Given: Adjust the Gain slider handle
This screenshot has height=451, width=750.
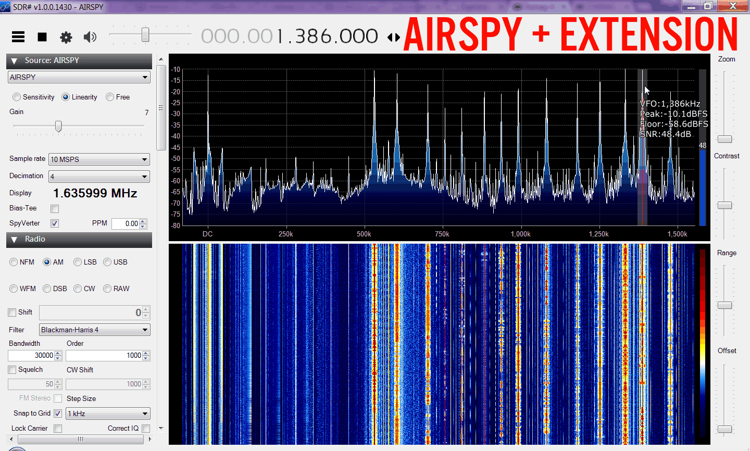Looking at the screenshot, I should click(58, 127).
